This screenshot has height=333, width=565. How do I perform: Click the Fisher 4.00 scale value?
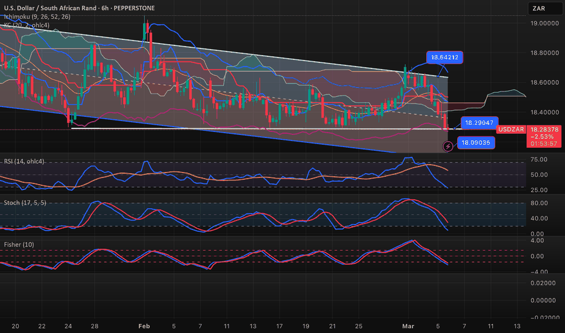pos(537,240)
